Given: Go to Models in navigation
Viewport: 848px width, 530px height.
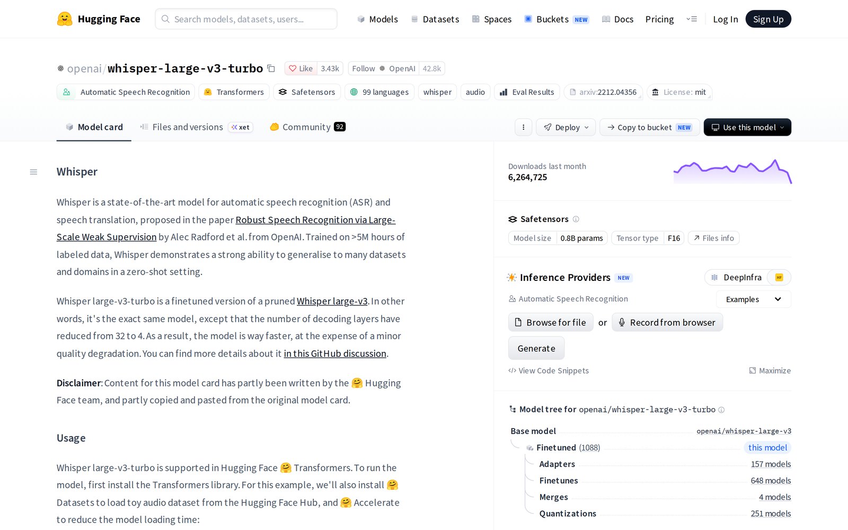Looking at the screenshot, I should pyautogui.click(x=377, y=19).
